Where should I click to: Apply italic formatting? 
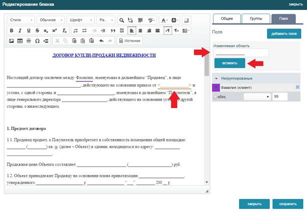(x=20, y=30)
